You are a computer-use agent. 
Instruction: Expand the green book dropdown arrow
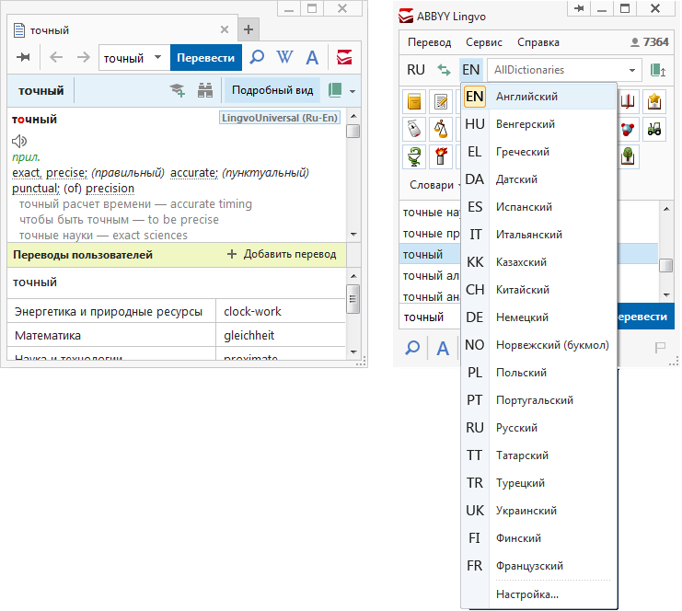point(353,90)
